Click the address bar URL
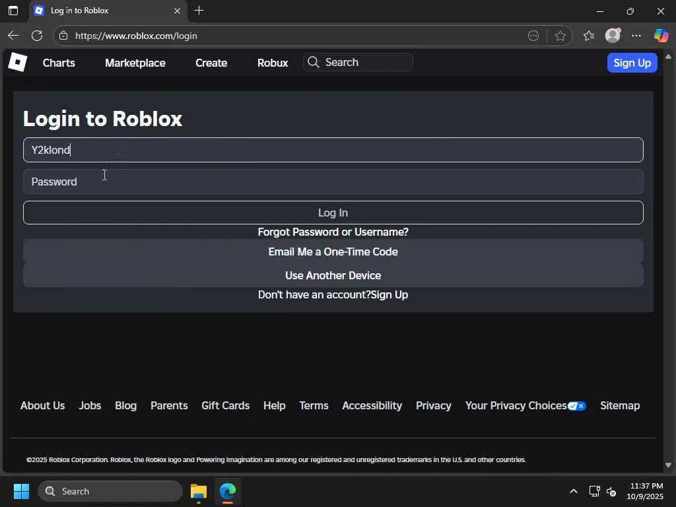This screenshot has width=676, height=507. (136, 36)
